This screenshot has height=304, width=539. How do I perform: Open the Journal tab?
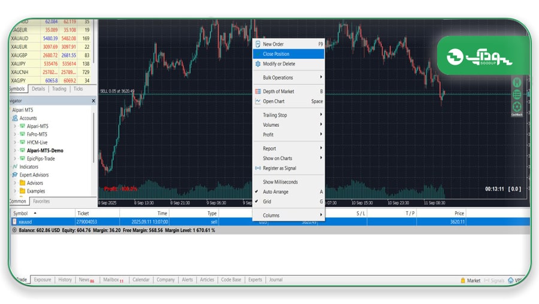coord(275,280)
